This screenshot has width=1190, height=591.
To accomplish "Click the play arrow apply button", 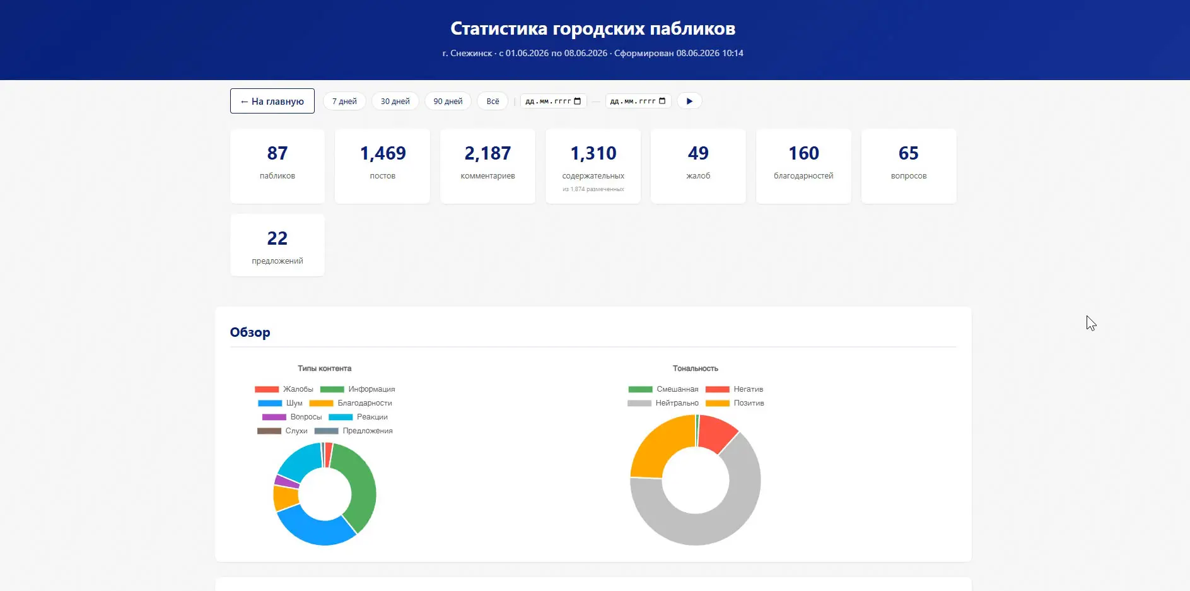I will [x=689, y=101].
